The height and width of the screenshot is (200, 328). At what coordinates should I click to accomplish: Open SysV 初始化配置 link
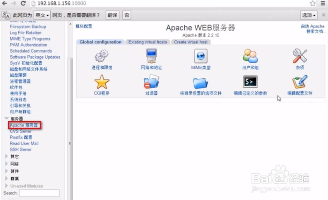click(x=26, y=63)
